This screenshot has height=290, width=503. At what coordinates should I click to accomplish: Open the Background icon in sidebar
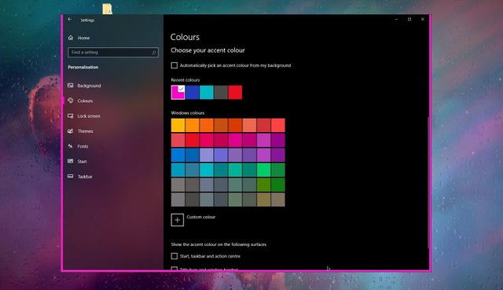click(71, 86)
